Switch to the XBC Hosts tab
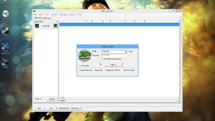The width and height of the screenshot is (215, 121). click(38, 18)
